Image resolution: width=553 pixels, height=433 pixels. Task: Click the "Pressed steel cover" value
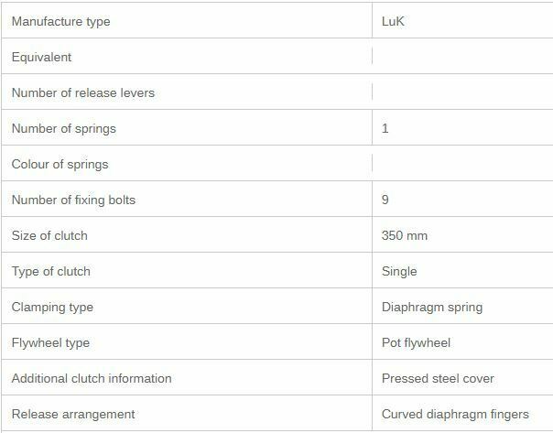point(437,378)
